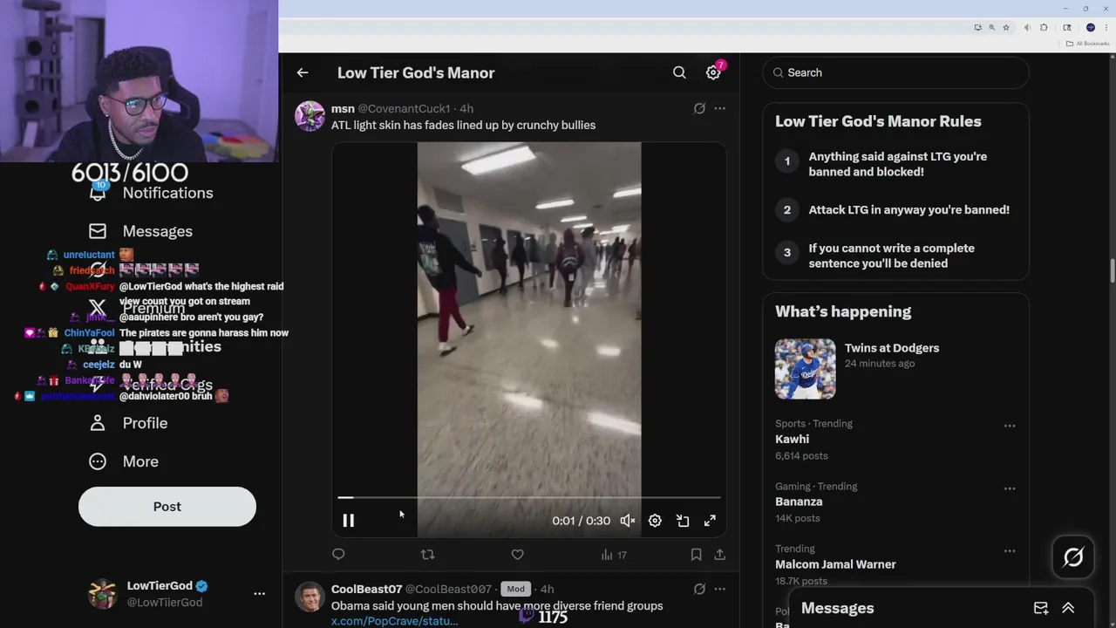
Task: Seek along the video progress bar
Action: [x=529, y=497]
